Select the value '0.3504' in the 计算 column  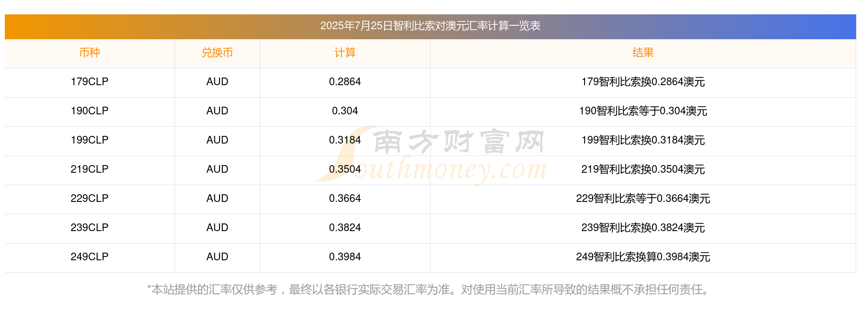[x=345, y=169]
